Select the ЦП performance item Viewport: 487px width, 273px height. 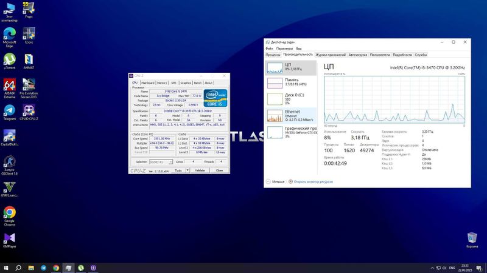click(291, 68)
